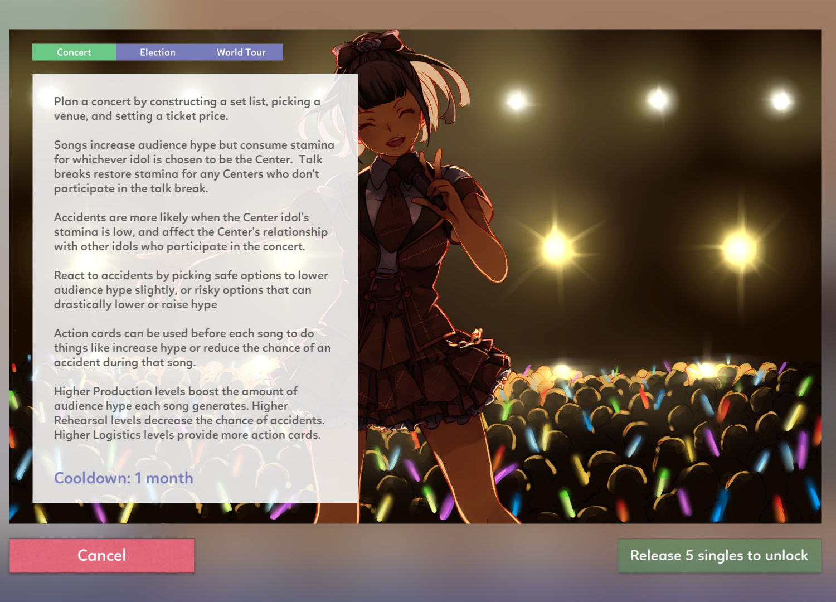Click the paragraph on reacting to accidents
The image size is (836, 602).
[191, 290]
